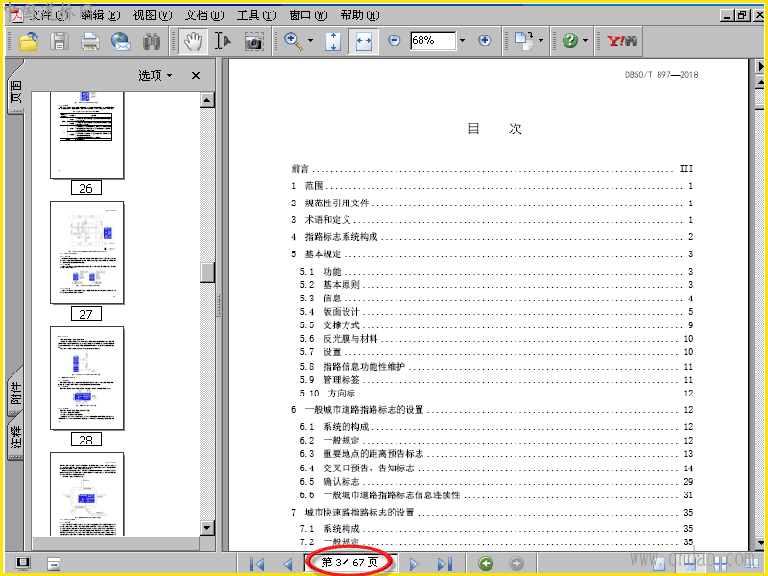Screen dimensions: 768x576
Task: Select the Zoom In magnifier tool
Action: point(293,40)
